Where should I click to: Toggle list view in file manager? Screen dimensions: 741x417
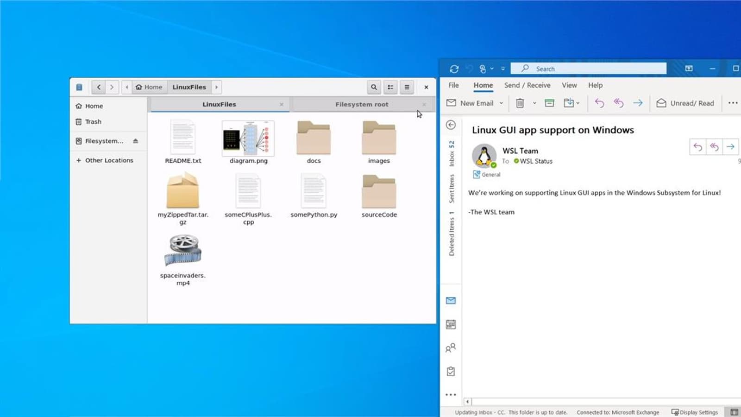point(390,87)
